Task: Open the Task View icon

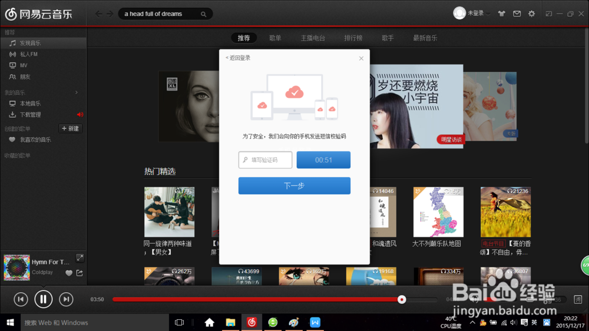Action: (x=180, y=322)
